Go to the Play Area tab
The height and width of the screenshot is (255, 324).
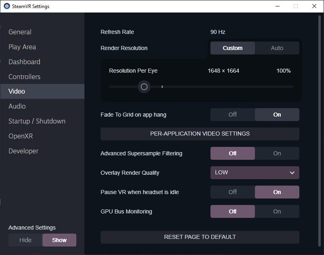point(22,47)
